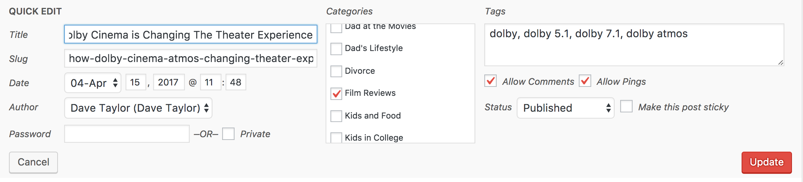The width and height of the screenshot is (803, 182).
Task: Uncheck the Film Reviews category
Action: (x=336, y=94)
